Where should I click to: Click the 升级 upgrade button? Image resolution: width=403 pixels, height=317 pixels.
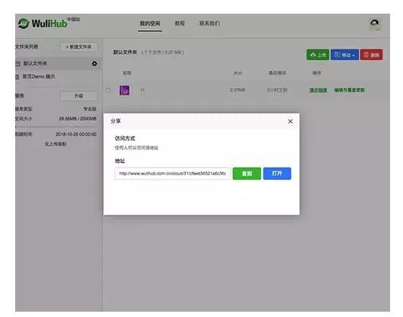click(x=79, y=96)
